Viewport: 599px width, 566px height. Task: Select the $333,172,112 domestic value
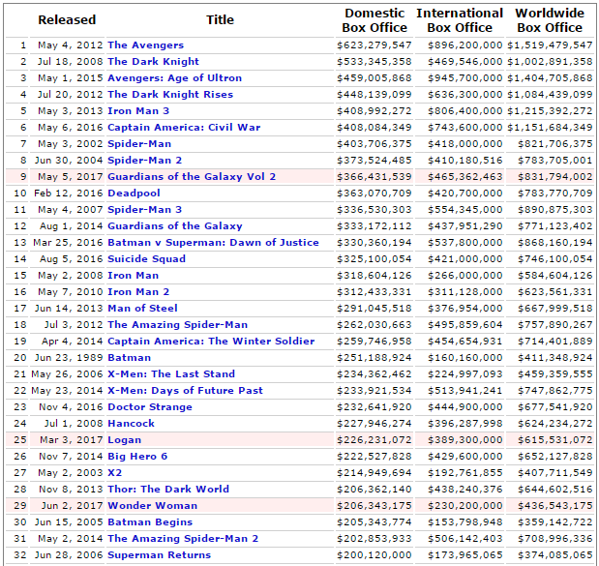pos(374,225)
